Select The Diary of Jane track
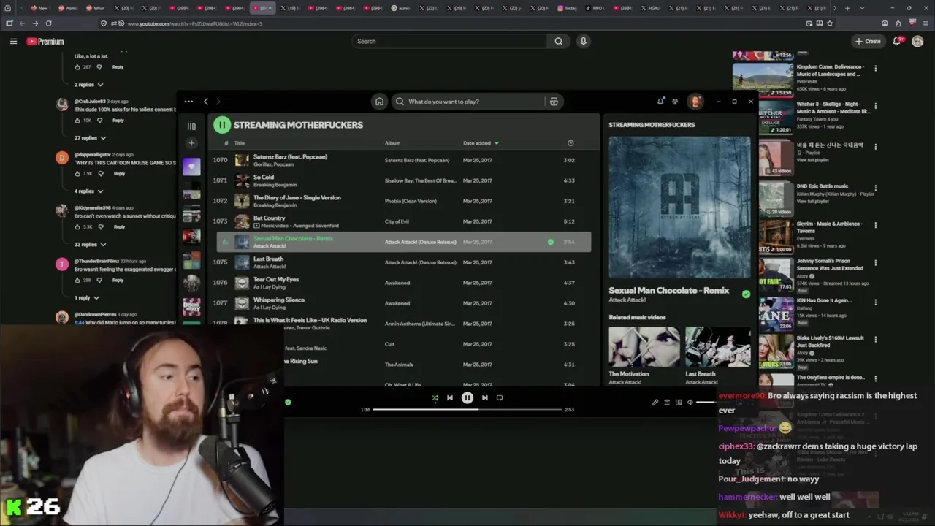The height and width of the screenshot is (526, 935). pyautogui.click(x=403, y=201)
